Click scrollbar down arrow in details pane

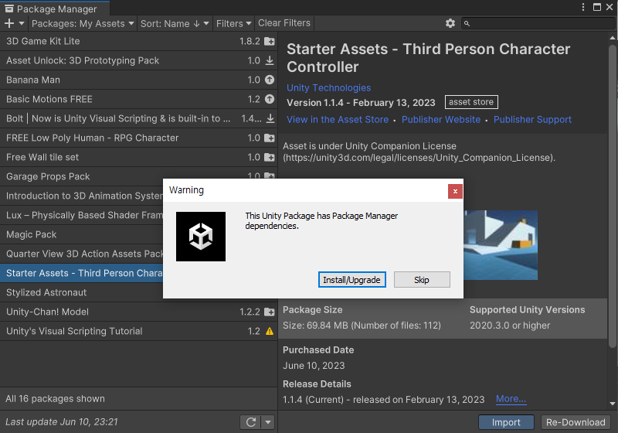[612, 404]
